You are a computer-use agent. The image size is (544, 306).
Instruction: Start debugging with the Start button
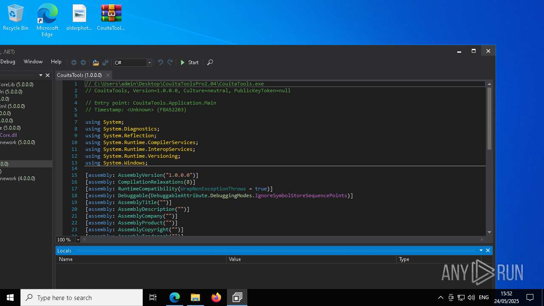coord(190,62)
